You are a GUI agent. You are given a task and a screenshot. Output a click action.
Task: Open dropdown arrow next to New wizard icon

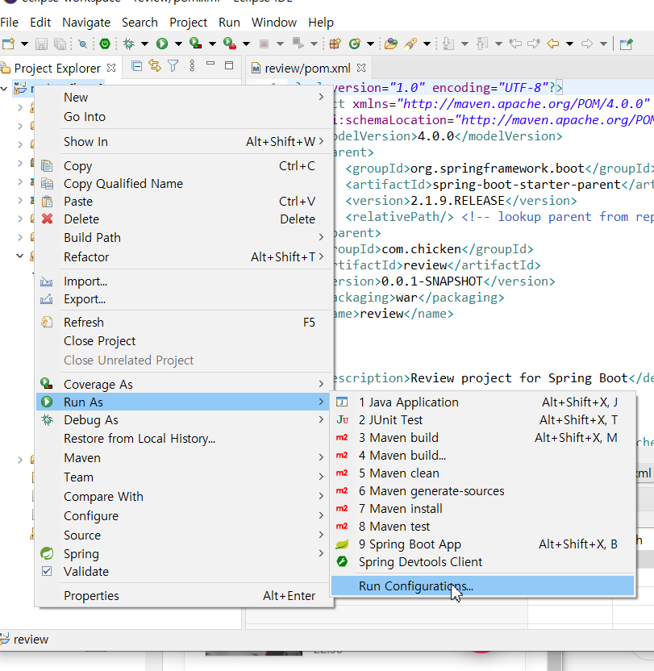click(x=24, y=44)
